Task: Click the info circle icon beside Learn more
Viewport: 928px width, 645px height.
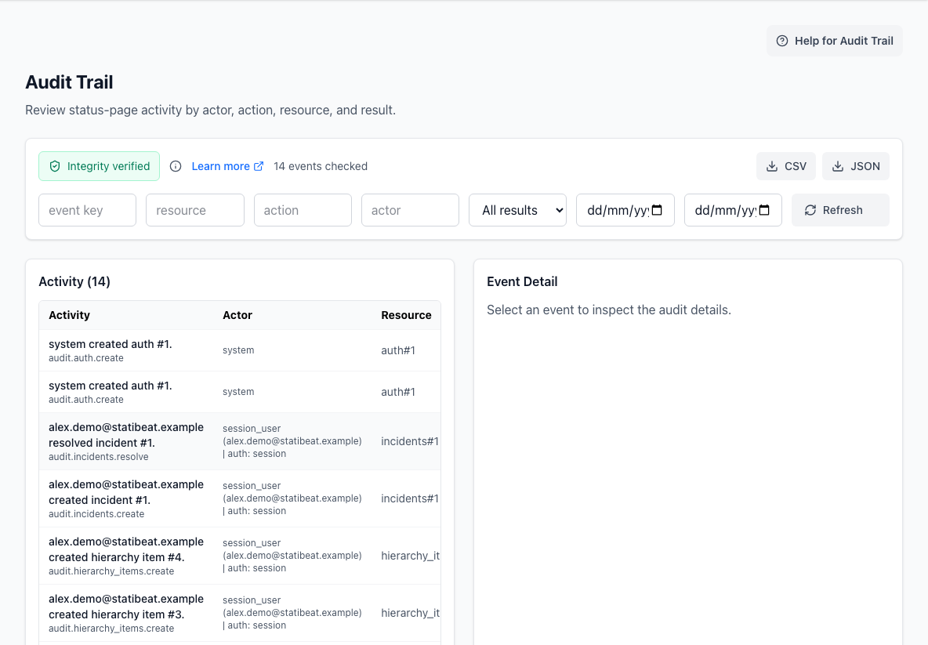Action: click(x=176, y=166)
